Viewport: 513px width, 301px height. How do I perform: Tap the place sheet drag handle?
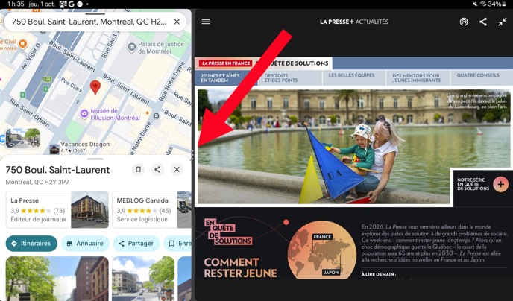[95, 159]
